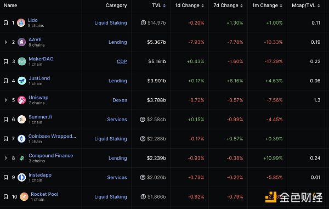Click the AAVE ghost logo icon
The image size is (329, 209).
coord(21,42)
